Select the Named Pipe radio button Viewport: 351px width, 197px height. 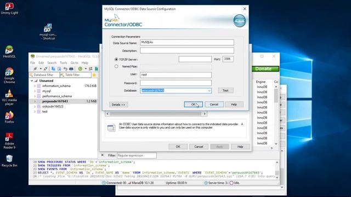[x=116, y=66]
